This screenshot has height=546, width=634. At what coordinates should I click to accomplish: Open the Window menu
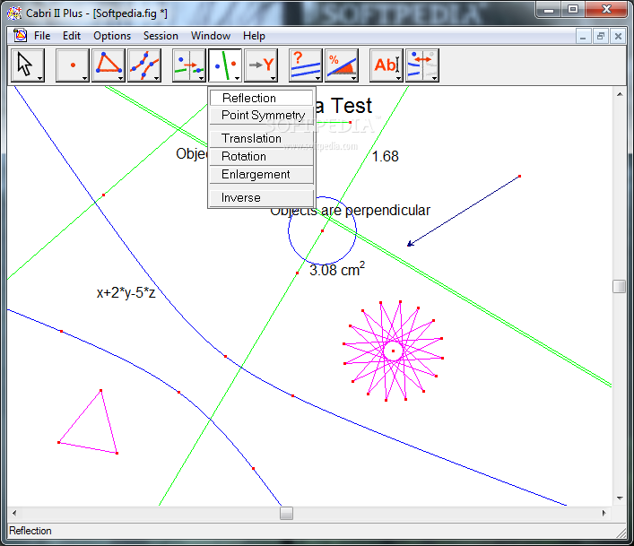click(x=211, y=36)
